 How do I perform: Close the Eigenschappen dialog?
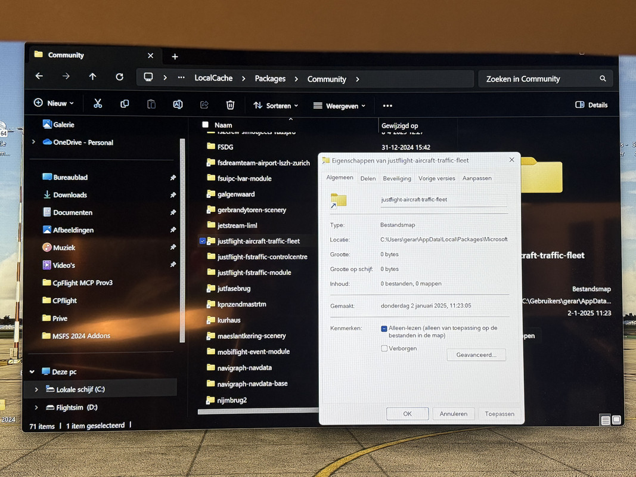[511, 160]
